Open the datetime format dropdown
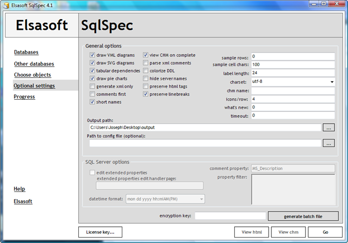The height and width of the screenshot is (243, 348). 201,199
